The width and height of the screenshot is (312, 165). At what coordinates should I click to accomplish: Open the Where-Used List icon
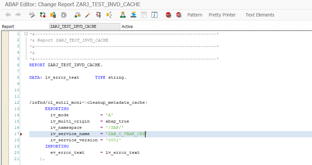coord(109,15)
